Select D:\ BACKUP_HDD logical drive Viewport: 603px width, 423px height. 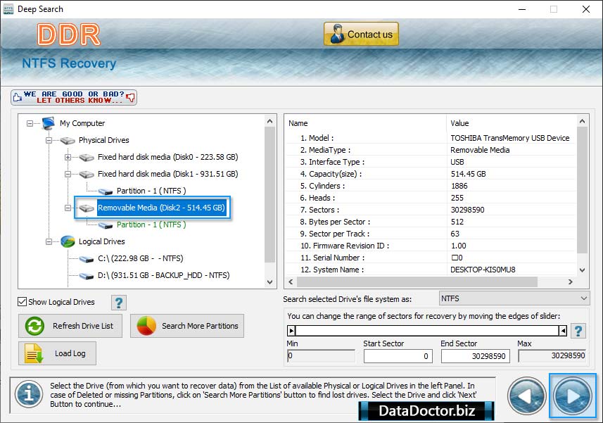[163, 275]
